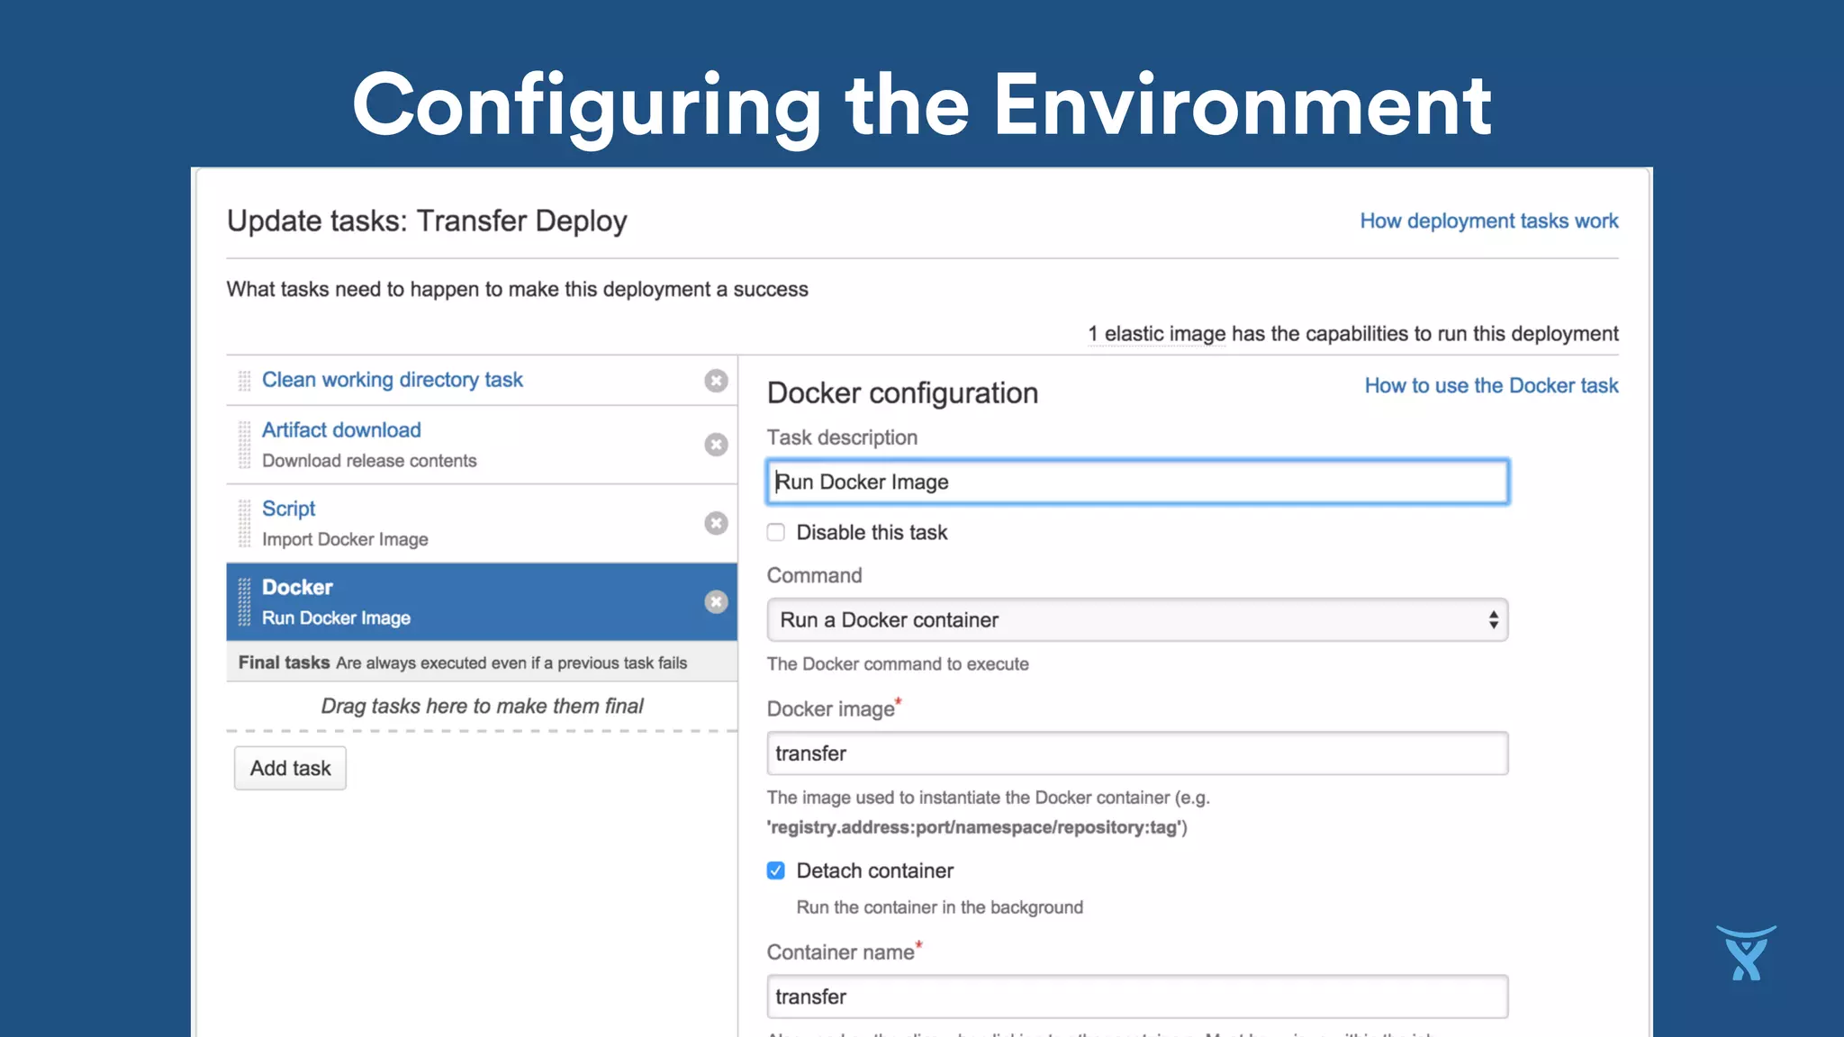This screenshot has width=1844, height=1037.
Task: Enable the Disable this task checkbox
Action: (x=776, y=532)
